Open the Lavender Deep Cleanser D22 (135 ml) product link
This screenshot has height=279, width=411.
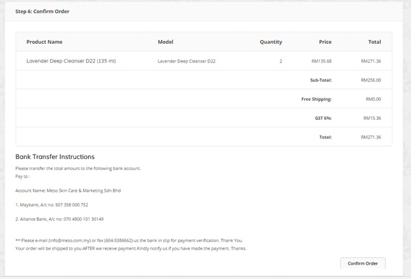tap(71, 61)
